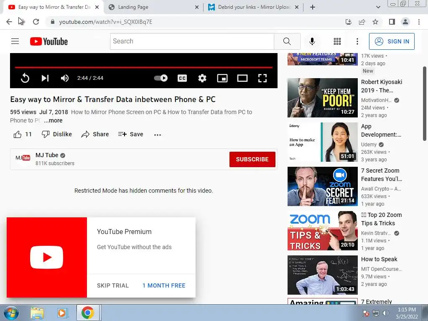
Task: Open the Udemy App Development thumbnail
Action: (322, 142)
